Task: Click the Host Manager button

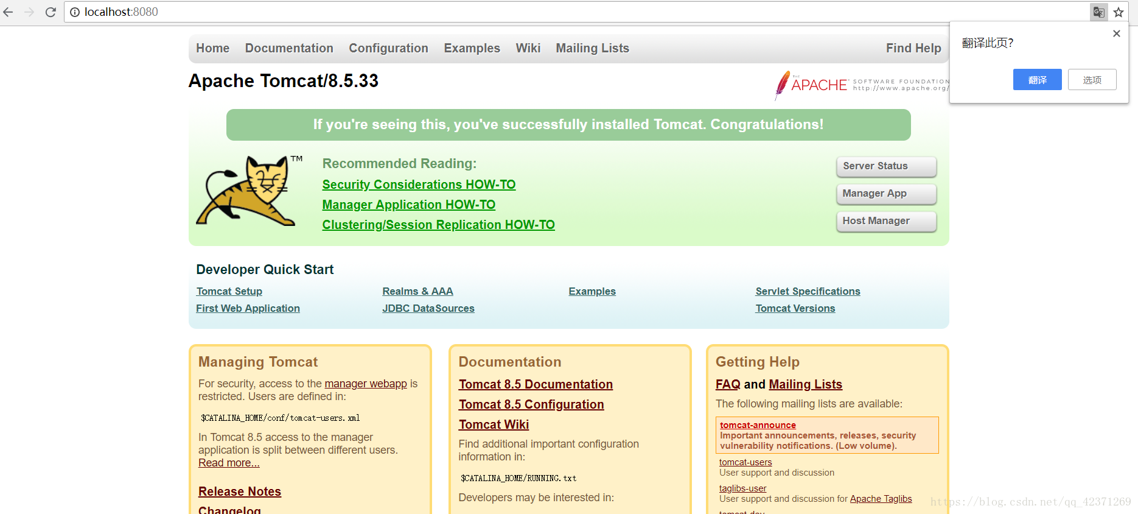Action: coord(887,221)
